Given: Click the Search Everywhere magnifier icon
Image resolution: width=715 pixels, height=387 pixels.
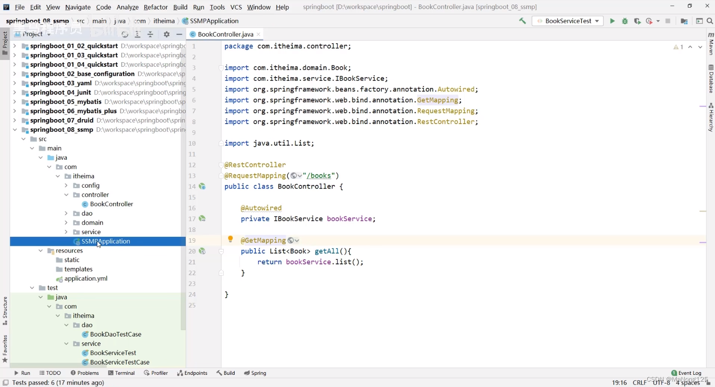Looking at the screenshot, I should 710,21.
